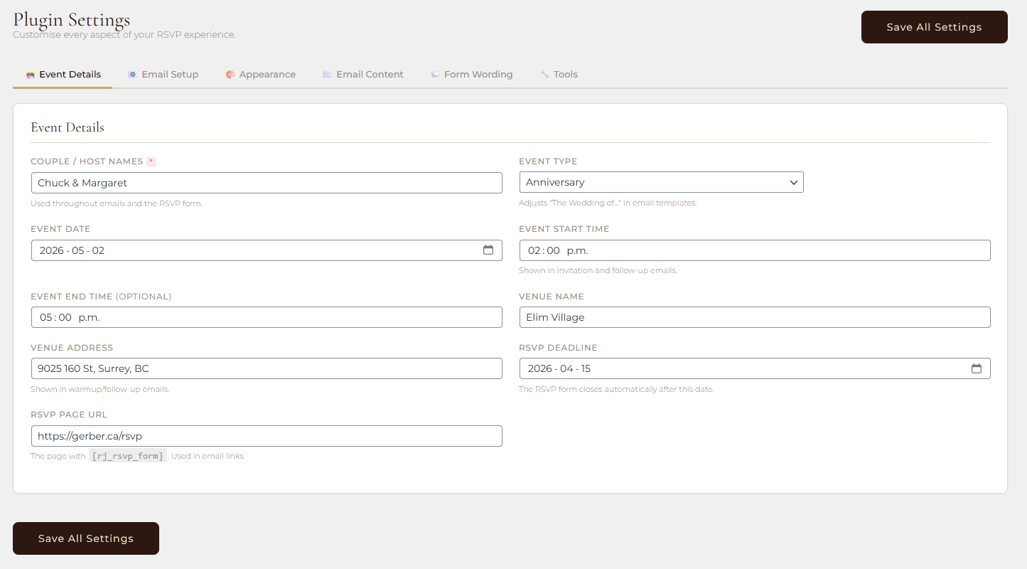
Task: Click the p.m. segment in Event End Time
Action: [x=89, y=317]
